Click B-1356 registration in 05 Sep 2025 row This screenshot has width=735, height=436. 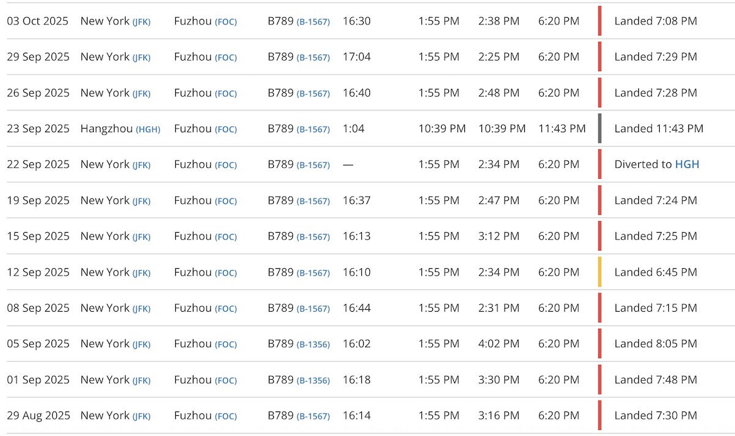313,345
